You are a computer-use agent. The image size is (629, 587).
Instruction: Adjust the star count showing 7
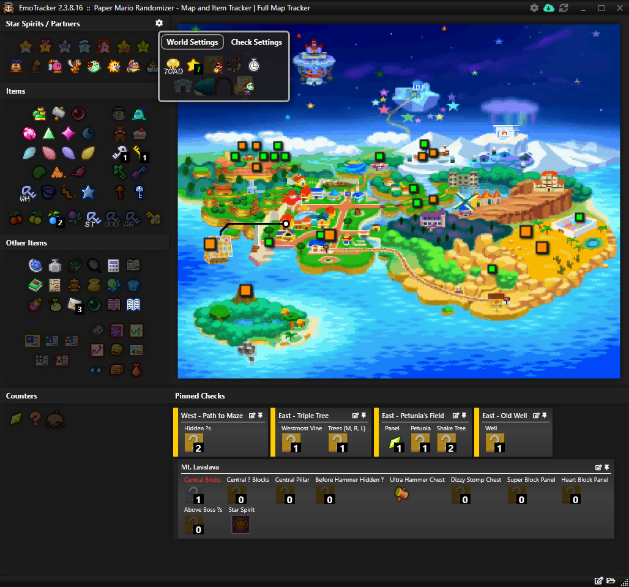tap(194, 65)
